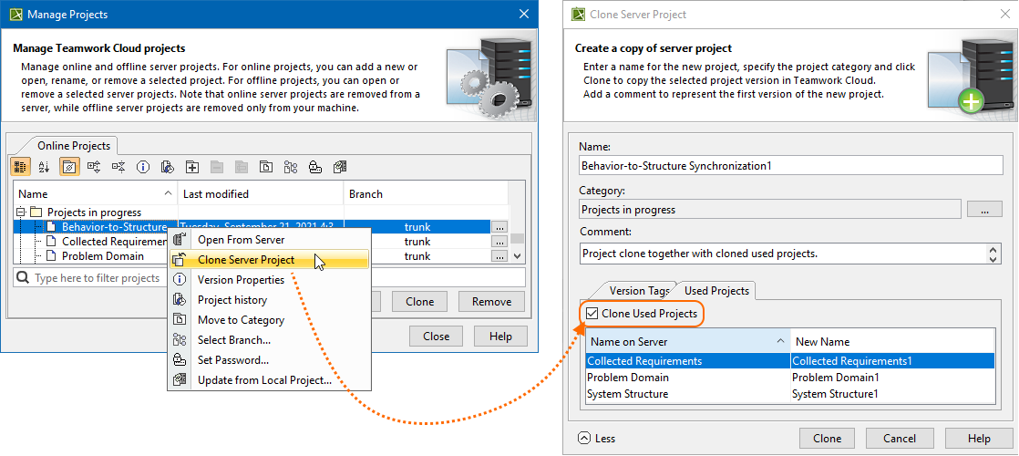Click the version properties info toolbar icon
The image size is (1019, 456).
[143, 167]
